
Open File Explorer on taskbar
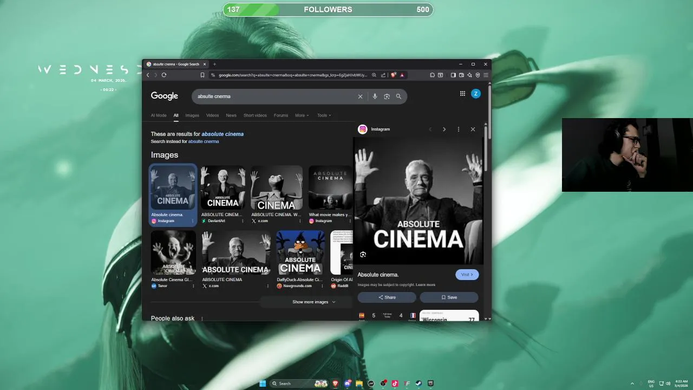click(359, 383)
